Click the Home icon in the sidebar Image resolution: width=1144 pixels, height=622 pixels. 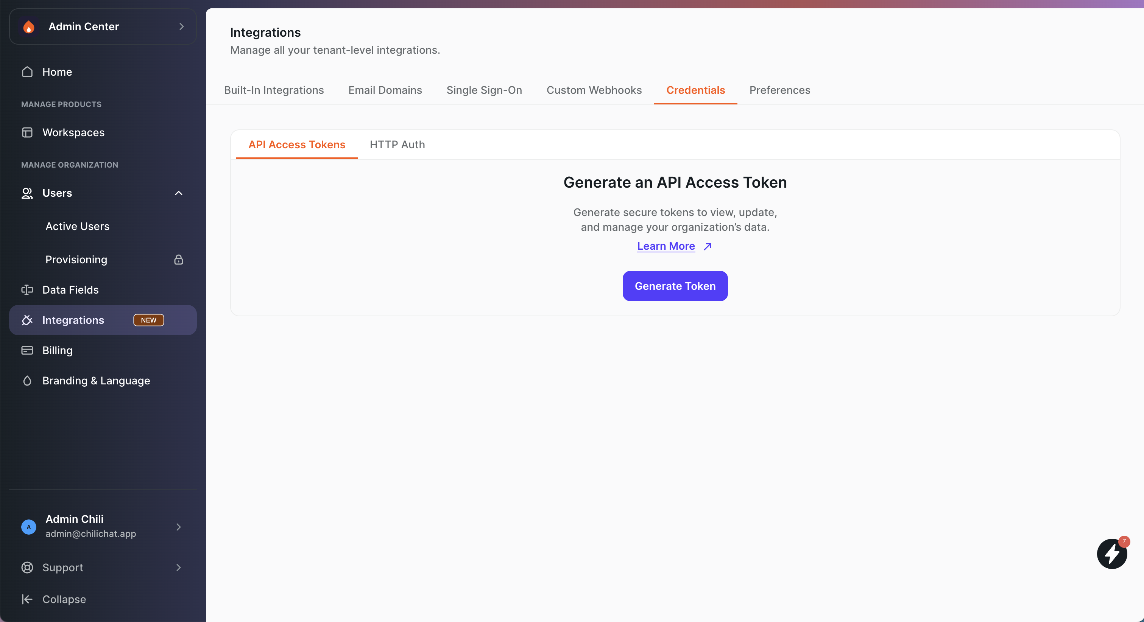pyautogui.click(x=27, y=72)
